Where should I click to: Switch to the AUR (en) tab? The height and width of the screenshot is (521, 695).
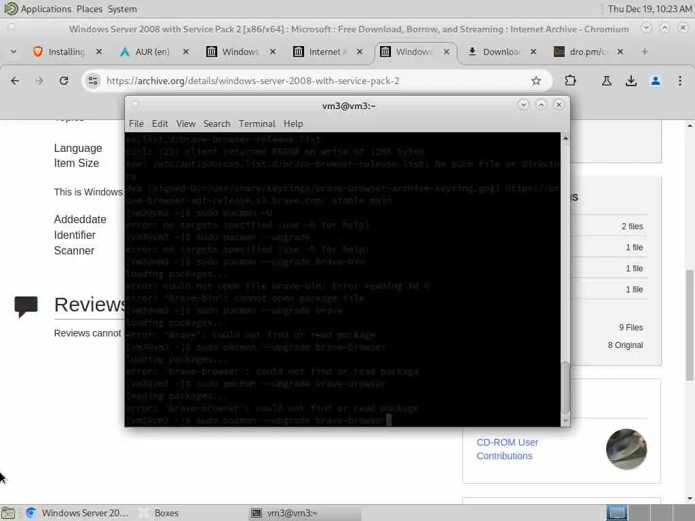point(153,52)
